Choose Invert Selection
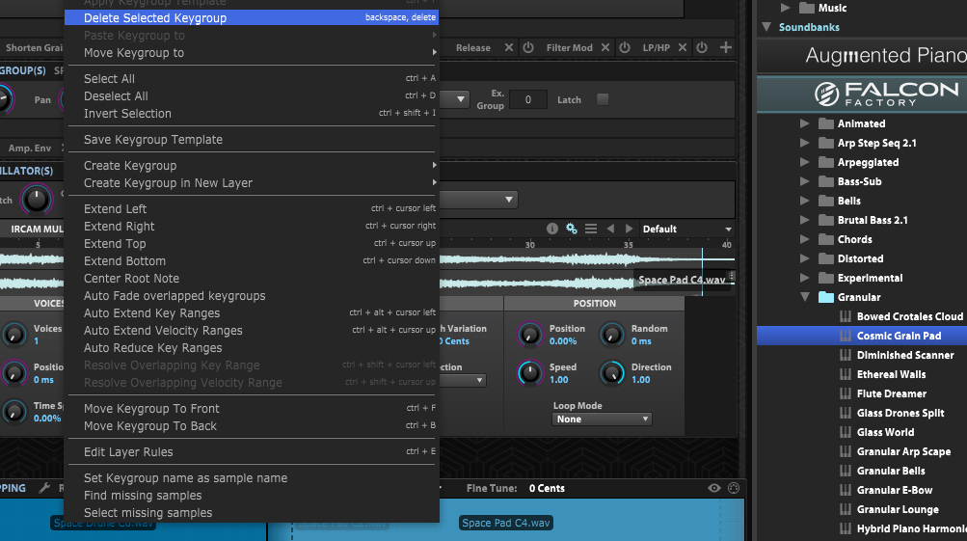967x541 pixels. [x=252, y=114]
